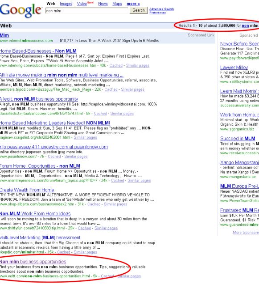Open the 'Create Wealth From Home' result

27,190
